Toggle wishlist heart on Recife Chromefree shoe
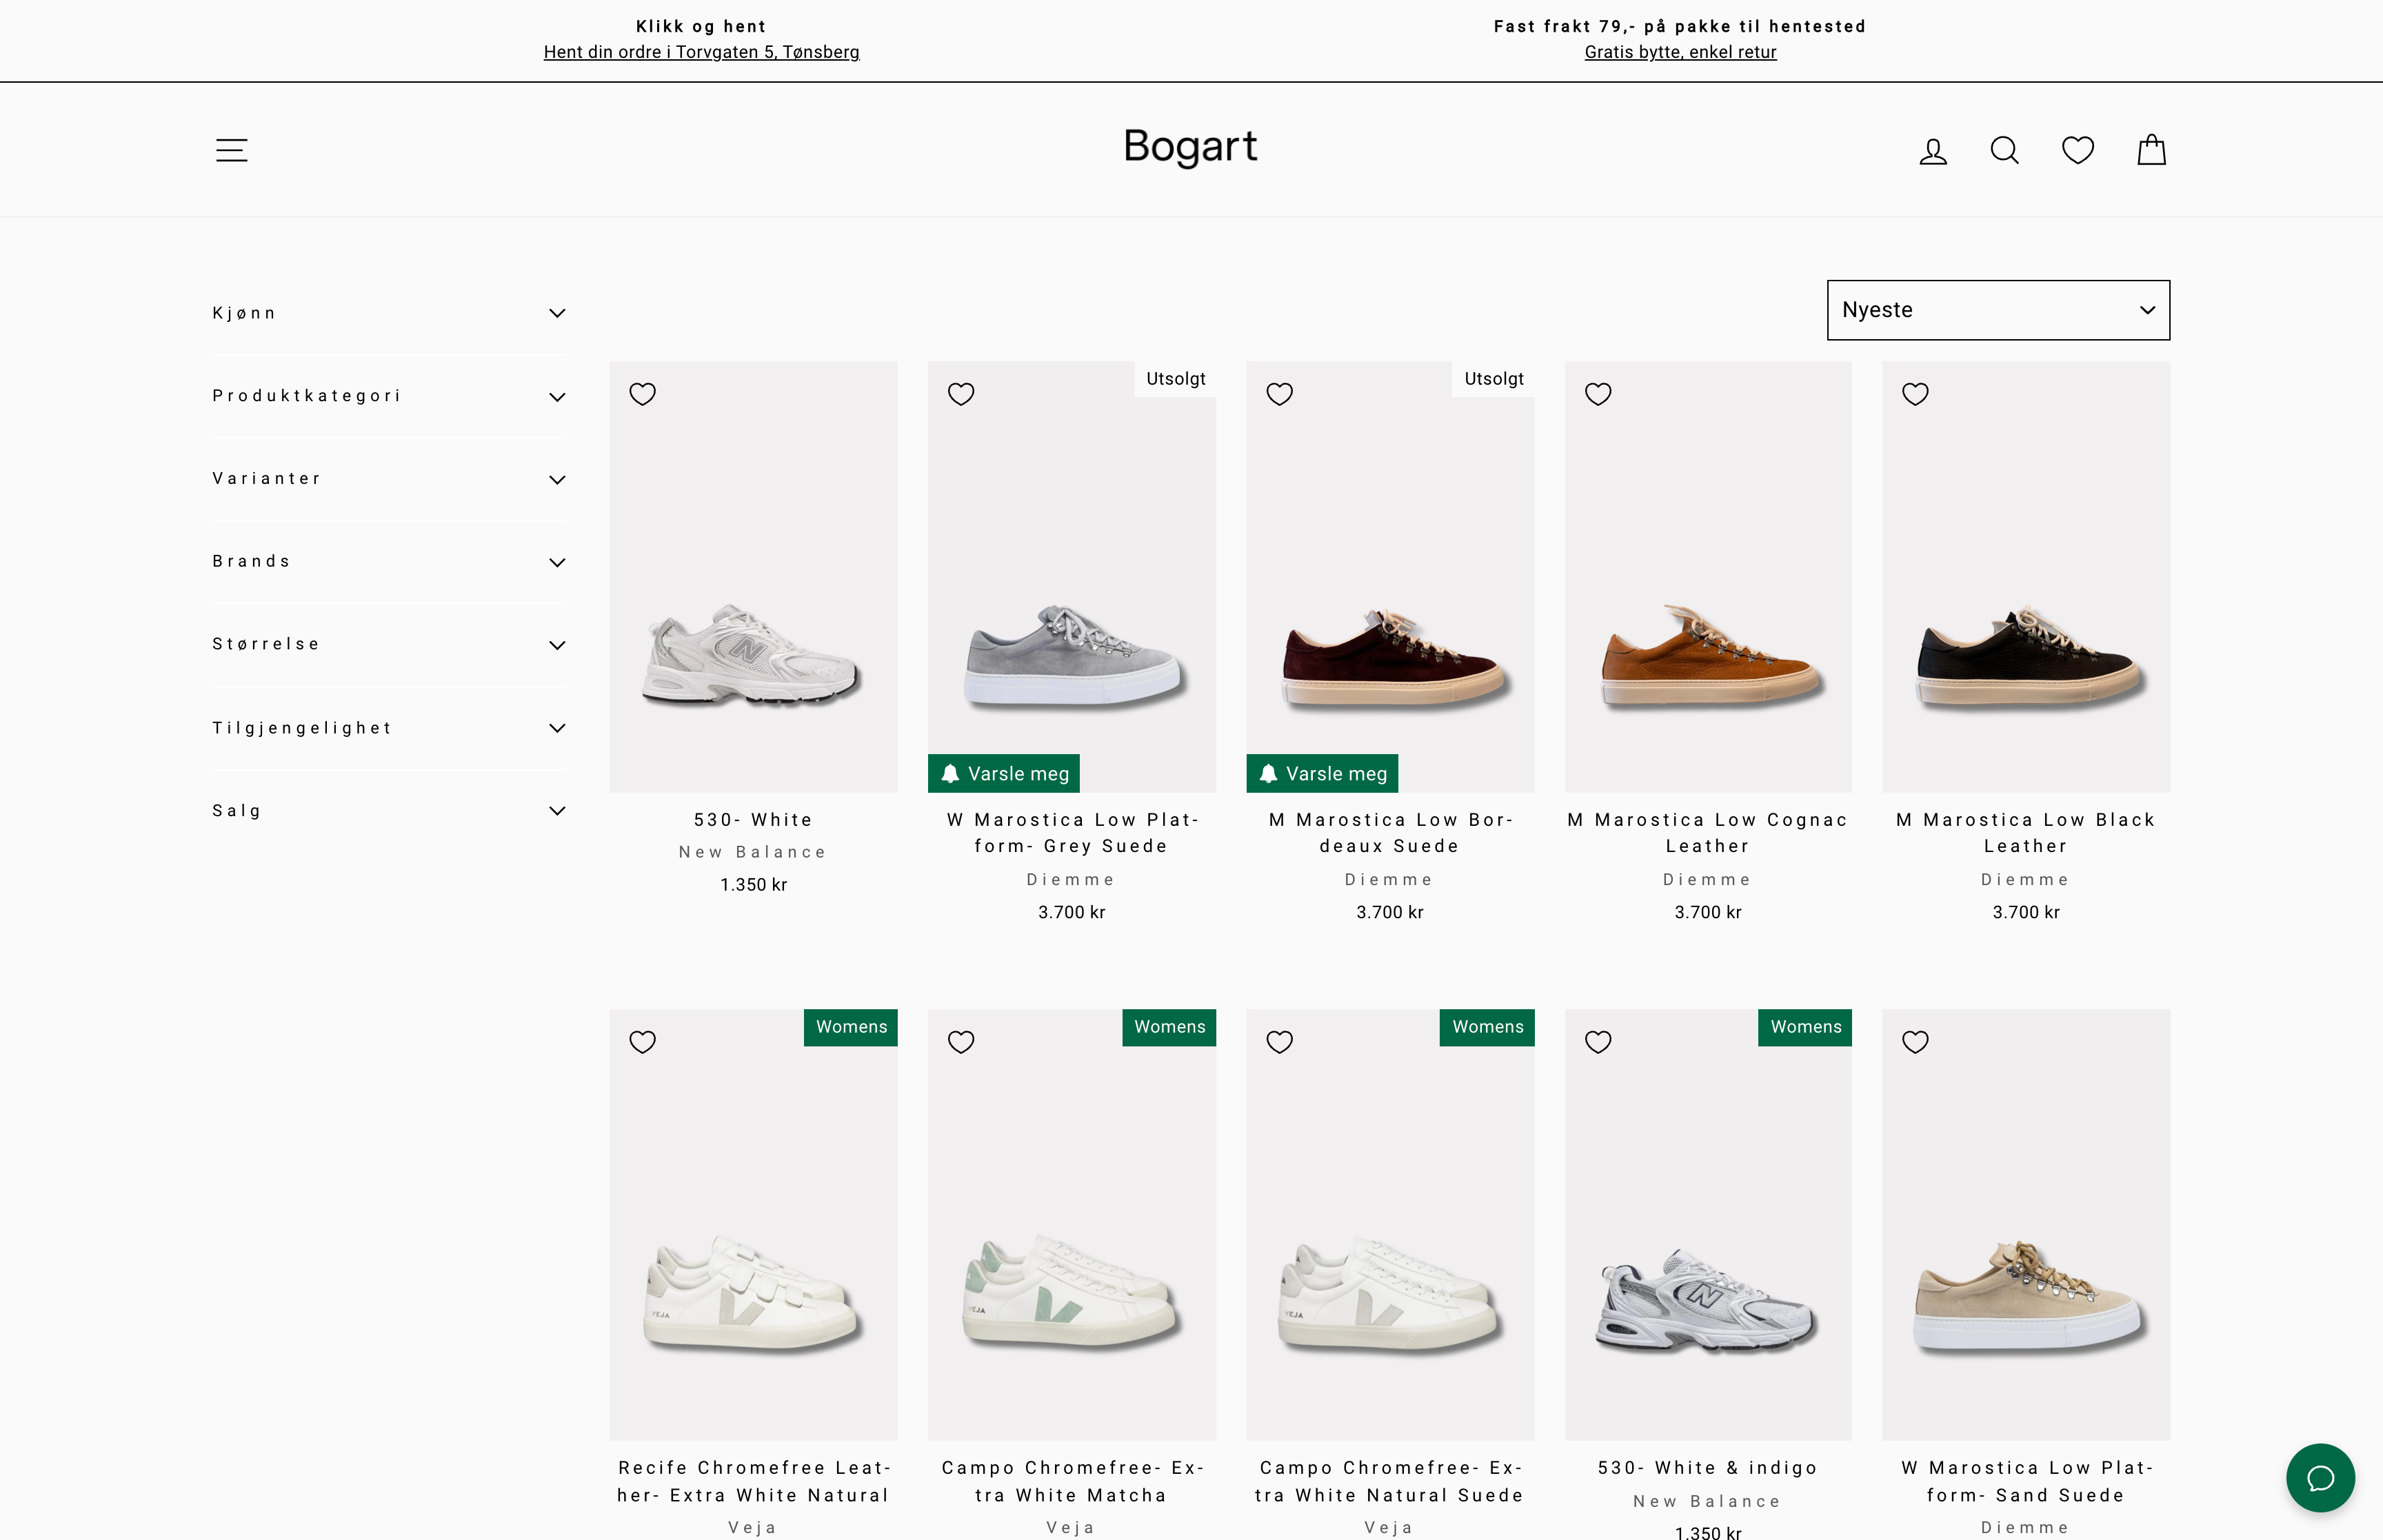The width and height of the screenshot is (2383, 1540). tap(643, 1042)
